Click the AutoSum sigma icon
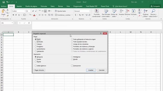Viewport: 163px width, 91px height. point(139,10)
